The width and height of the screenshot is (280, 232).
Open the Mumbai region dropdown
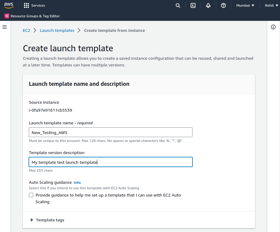pos(245,5)
